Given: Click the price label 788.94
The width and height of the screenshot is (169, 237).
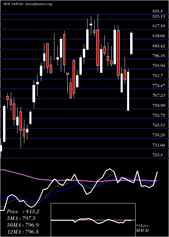Looking at the screenshot, I should pos(159,66).
